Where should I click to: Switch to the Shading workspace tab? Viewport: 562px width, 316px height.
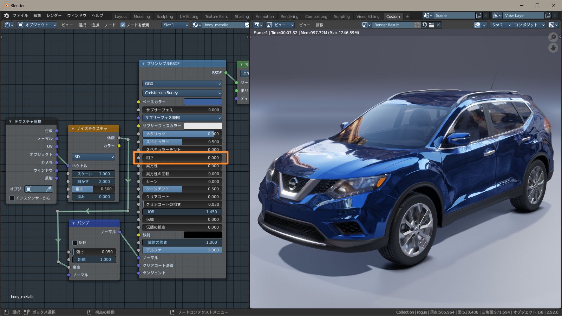(242, 17)
